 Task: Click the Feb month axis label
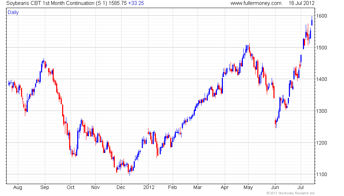point(172,188)
